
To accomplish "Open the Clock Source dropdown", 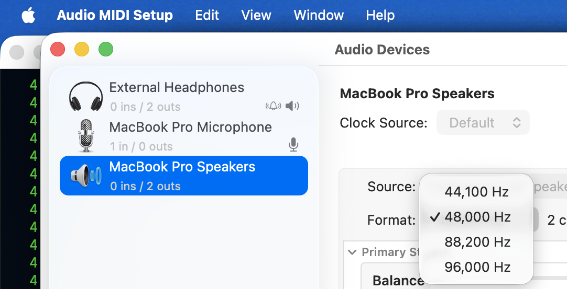I will coord(483,123).
